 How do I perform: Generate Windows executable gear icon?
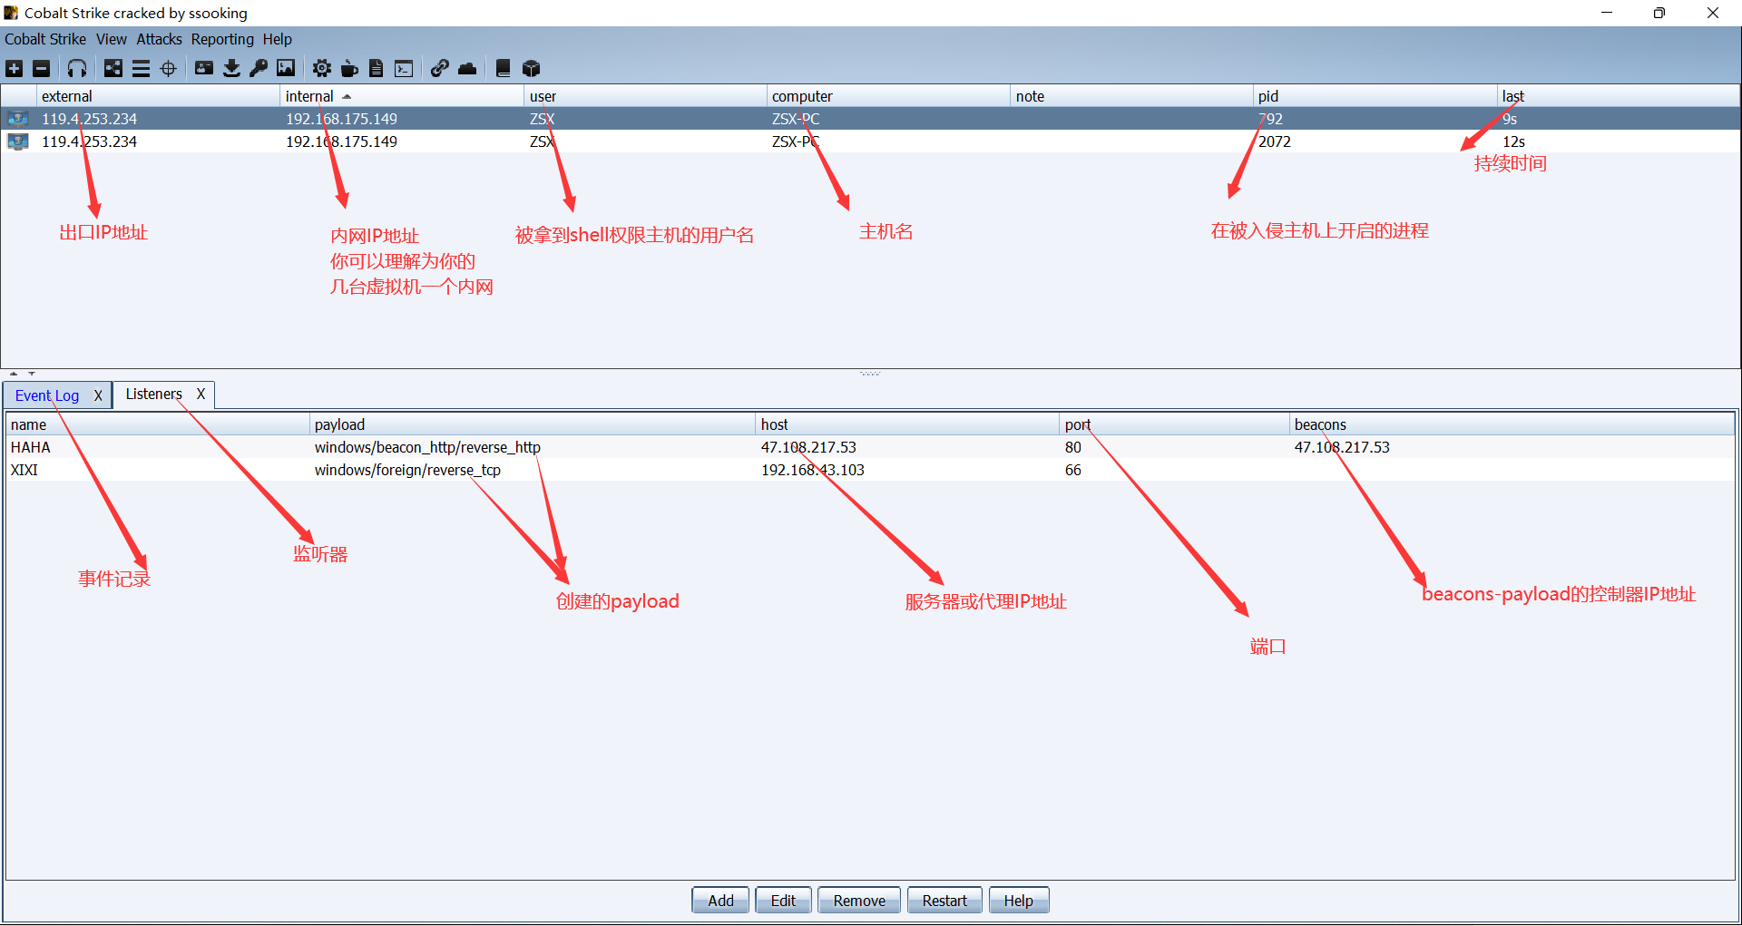[x=322, y=69]
